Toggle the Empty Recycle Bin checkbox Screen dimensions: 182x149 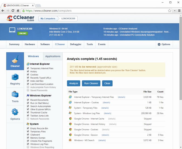(x=28, y=128)
